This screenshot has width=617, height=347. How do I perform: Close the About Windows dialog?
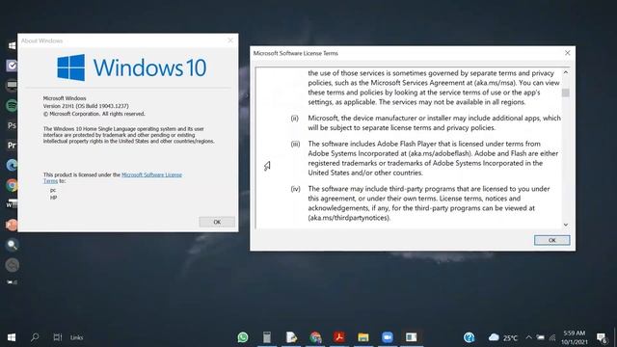(230, 40)
